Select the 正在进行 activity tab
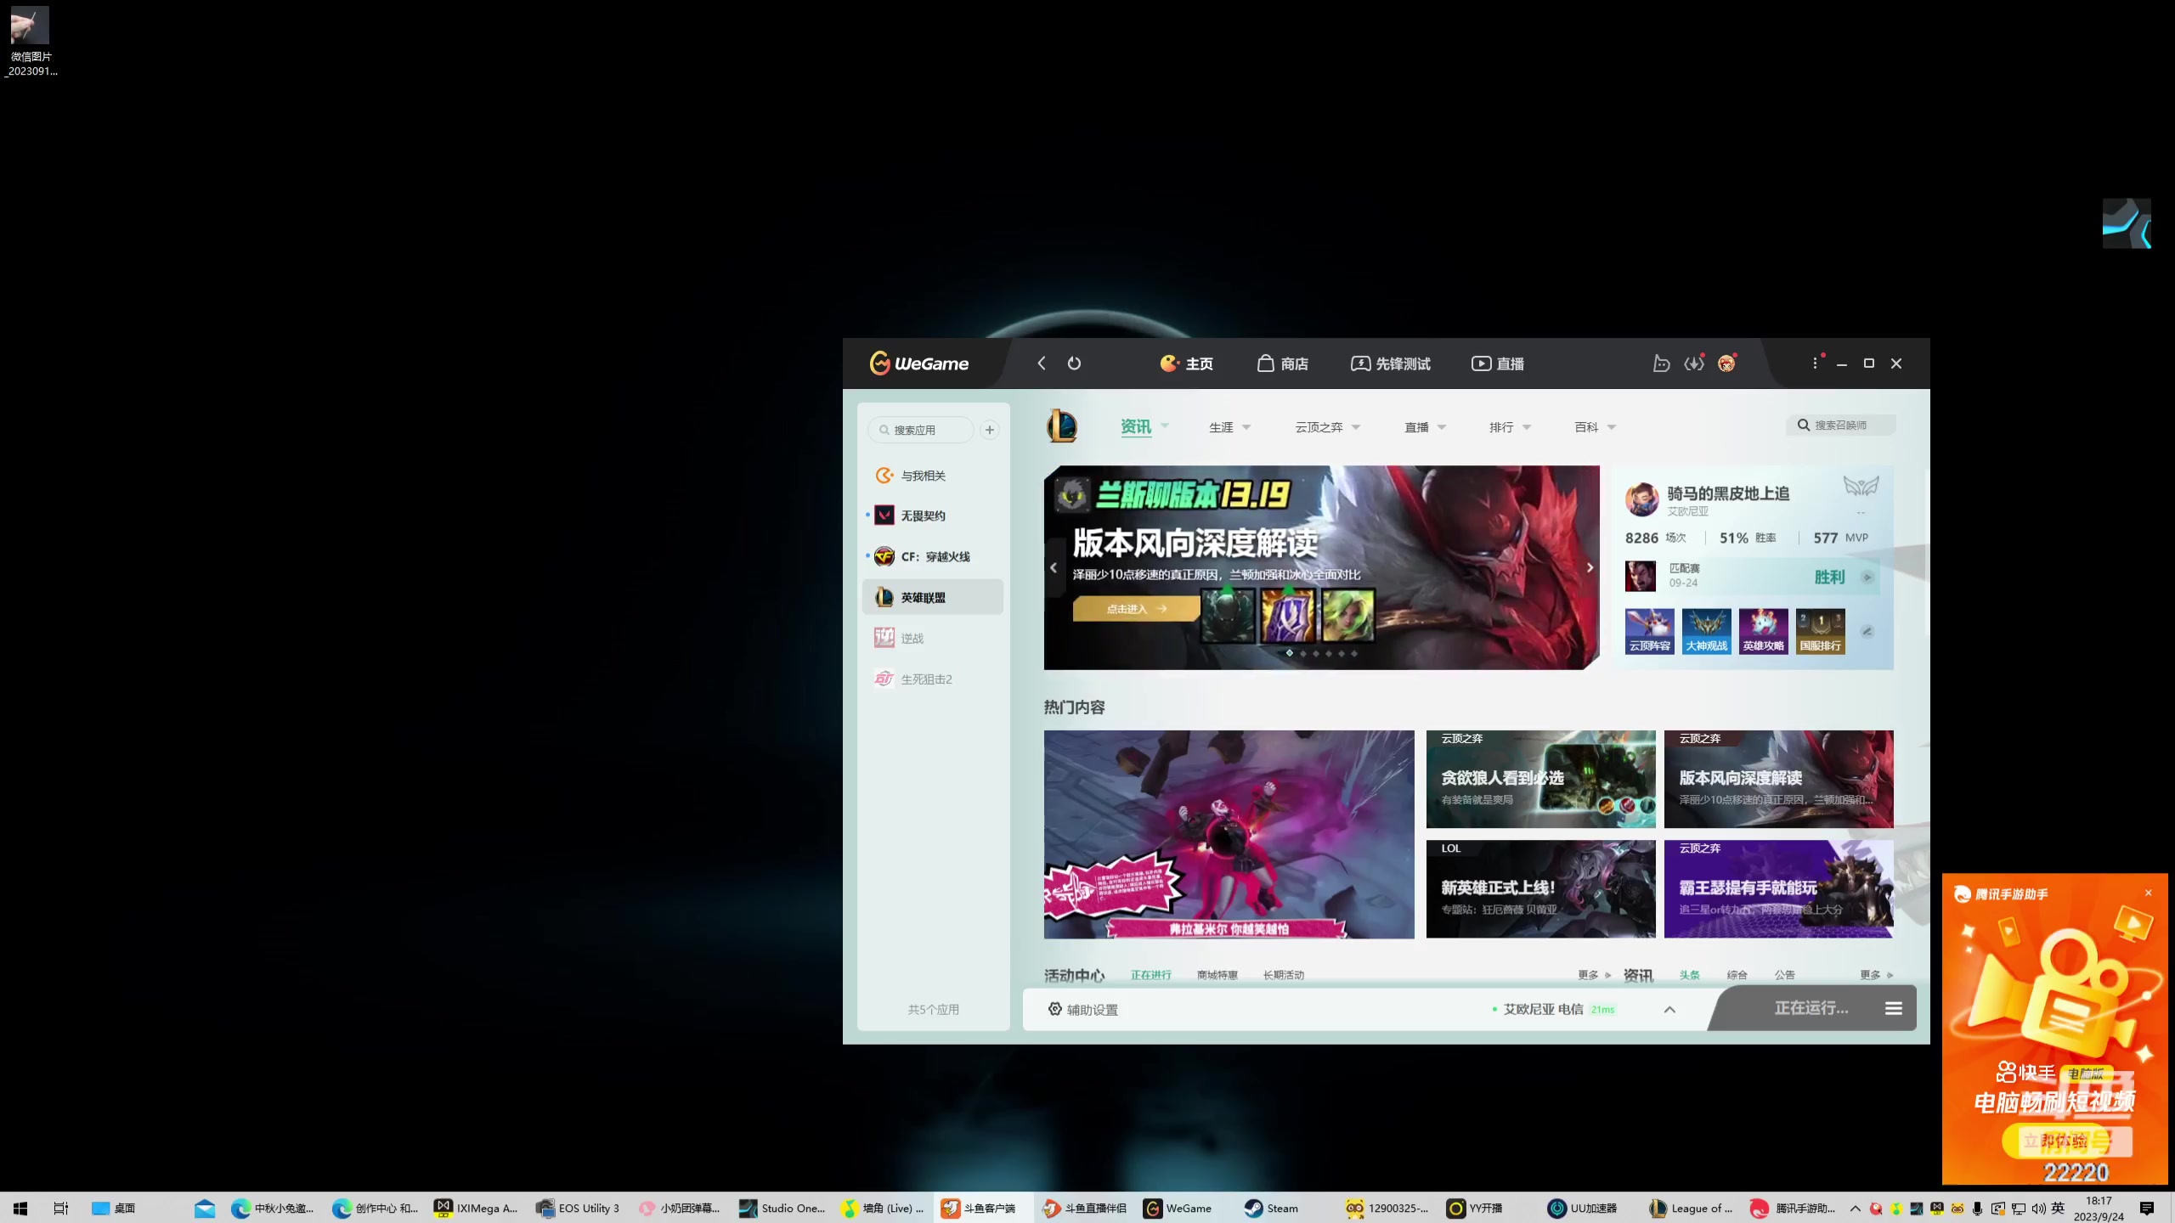The width and height of the screenshot is (2175, 1223). tap(1150, 975)
